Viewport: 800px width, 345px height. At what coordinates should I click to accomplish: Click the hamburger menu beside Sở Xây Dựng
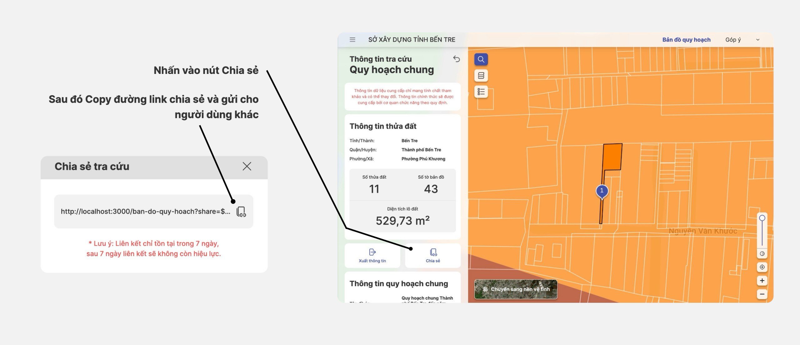click(x=352, y=39)
